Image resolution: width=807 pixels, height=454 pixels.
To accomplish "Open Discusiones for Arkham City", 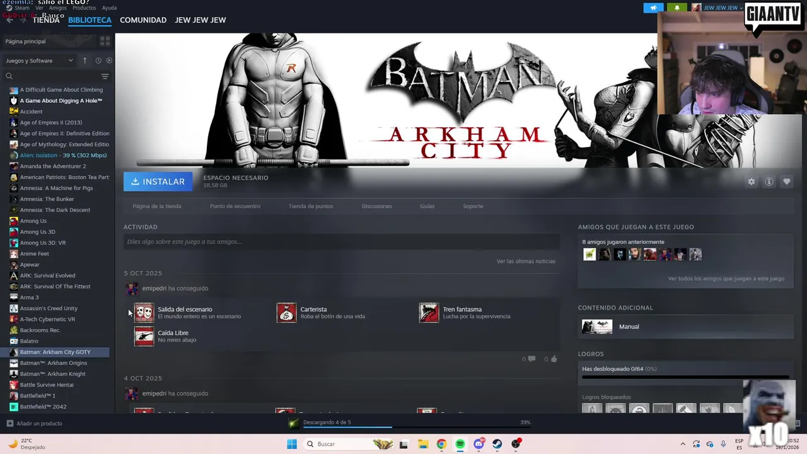I will pyautogui.click(x=376, y=206).
